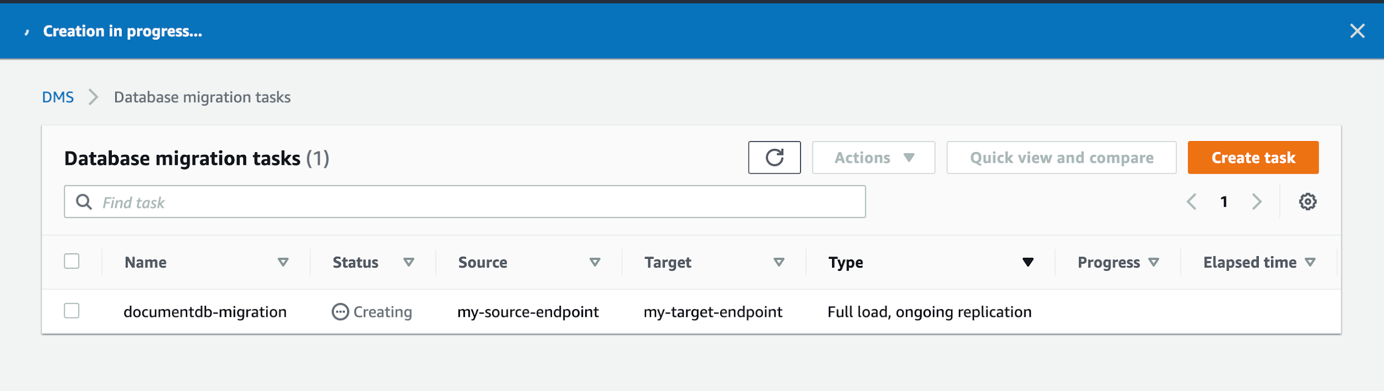Sort by Status column arrow
Viewport: 1384px width, 391px height.
pos(409,262)
